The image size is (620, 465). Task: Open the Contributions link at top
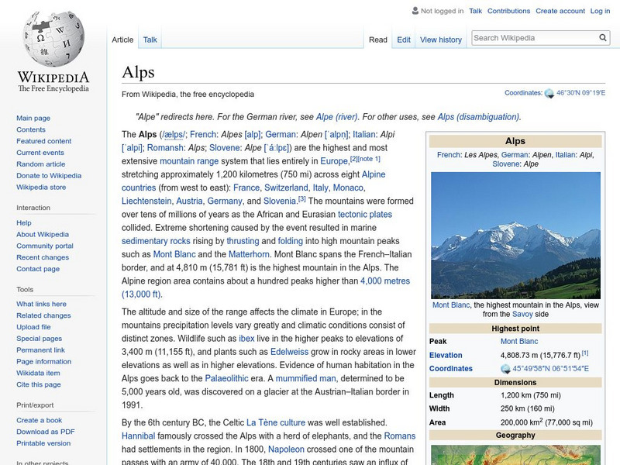[x=508, y=11]
